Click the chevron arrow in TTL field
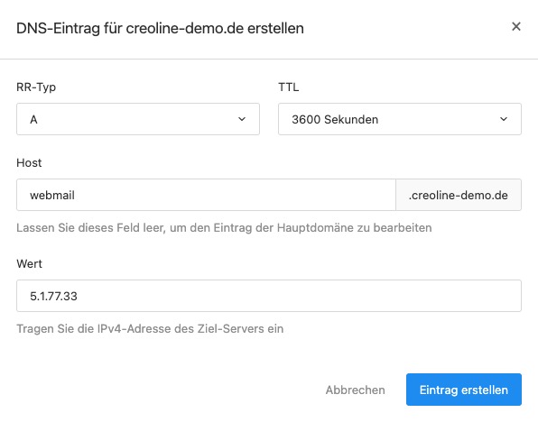 point(504,119)
